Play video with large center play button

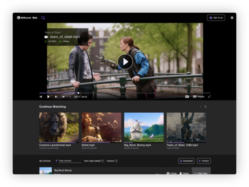click(125, 62)
